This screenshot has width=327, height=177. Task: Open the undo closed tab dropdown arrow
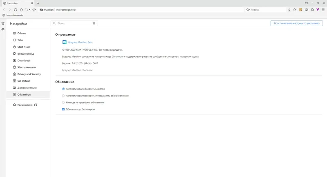30,9
